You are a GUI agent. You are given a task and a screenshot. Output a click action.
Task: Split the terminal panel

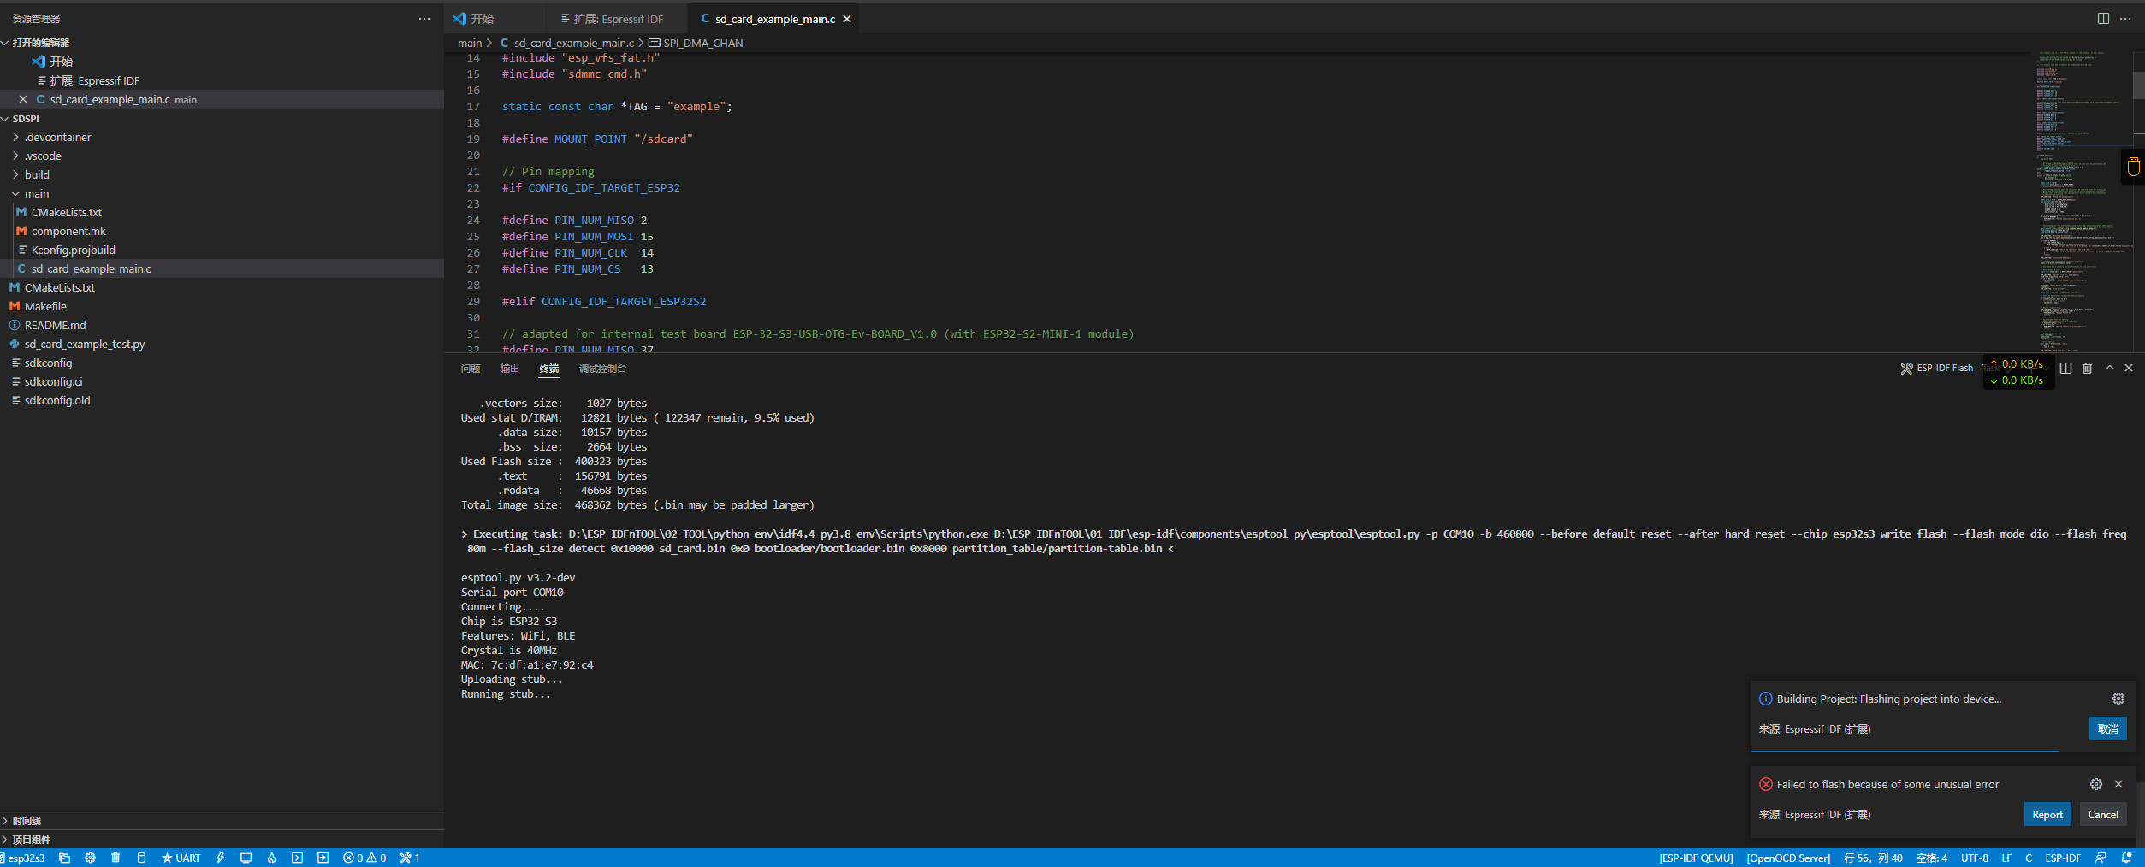tap(2065, 369)
